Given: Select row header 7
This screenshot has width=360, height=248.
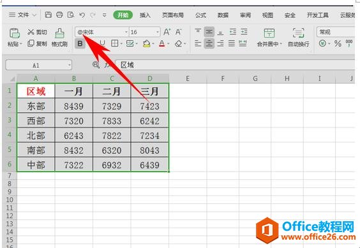Looking at the screenshot, I should point(10,176).
